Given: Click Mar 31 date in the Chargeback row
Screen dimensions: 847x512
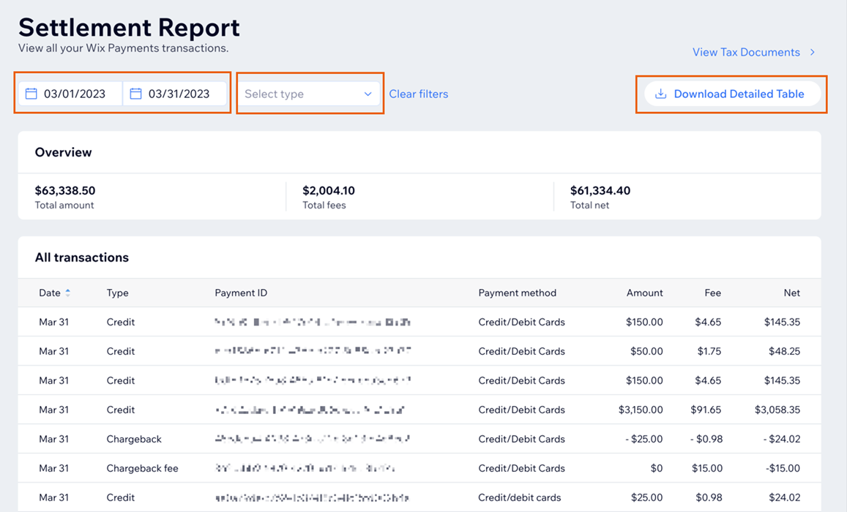Looking at the screenshot, I should [53, 439].
